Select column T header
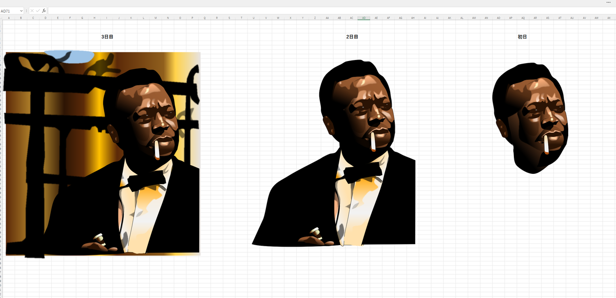Viewport: 616px width, 298px height. pos(241,18)
